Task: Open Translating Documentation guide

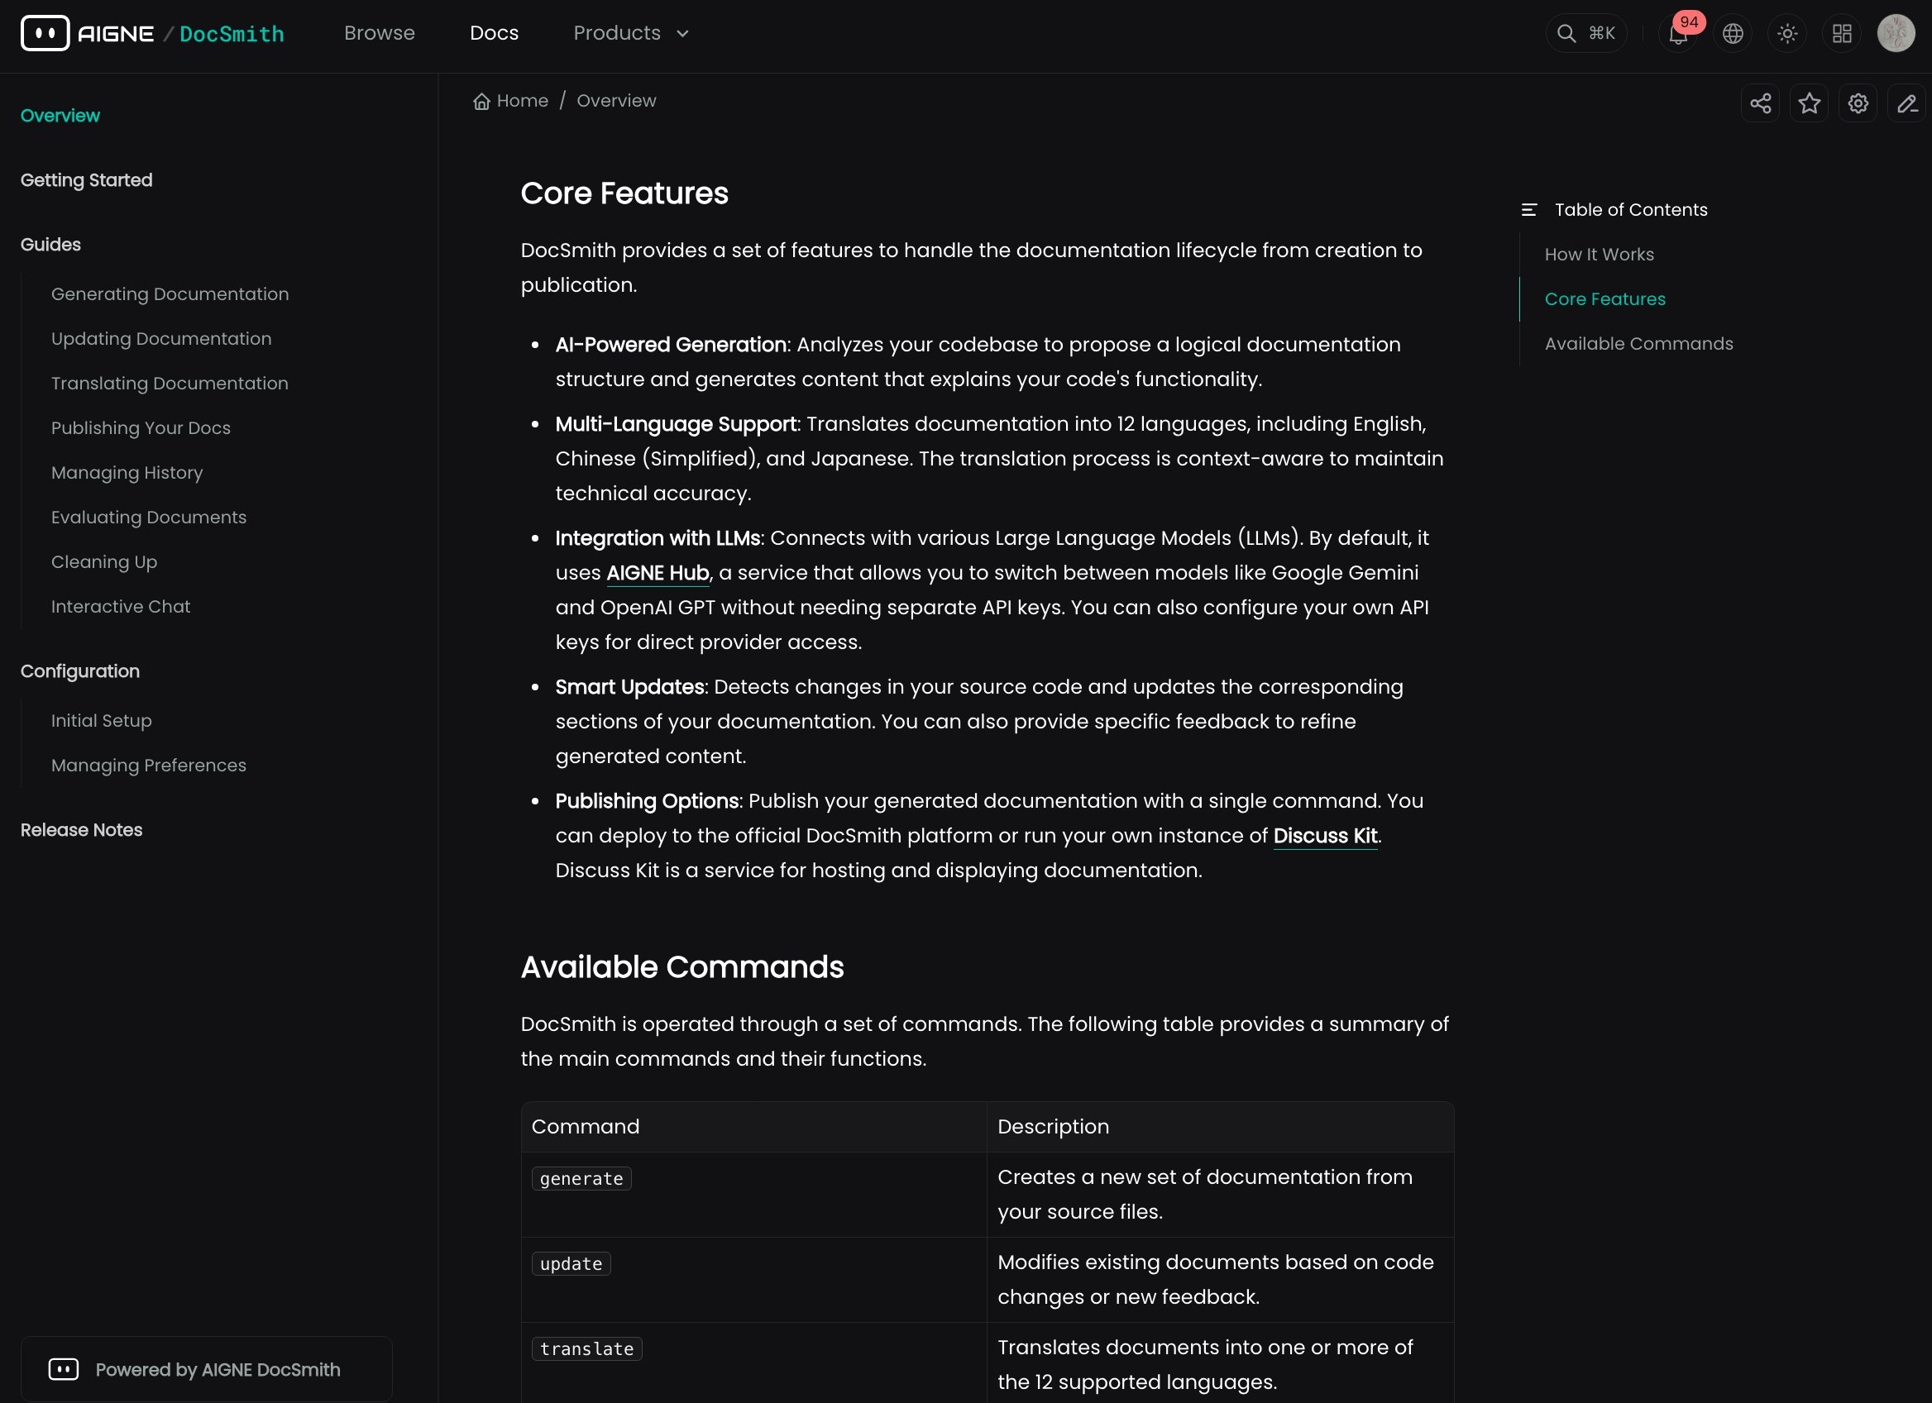Action: coord(170,383)
